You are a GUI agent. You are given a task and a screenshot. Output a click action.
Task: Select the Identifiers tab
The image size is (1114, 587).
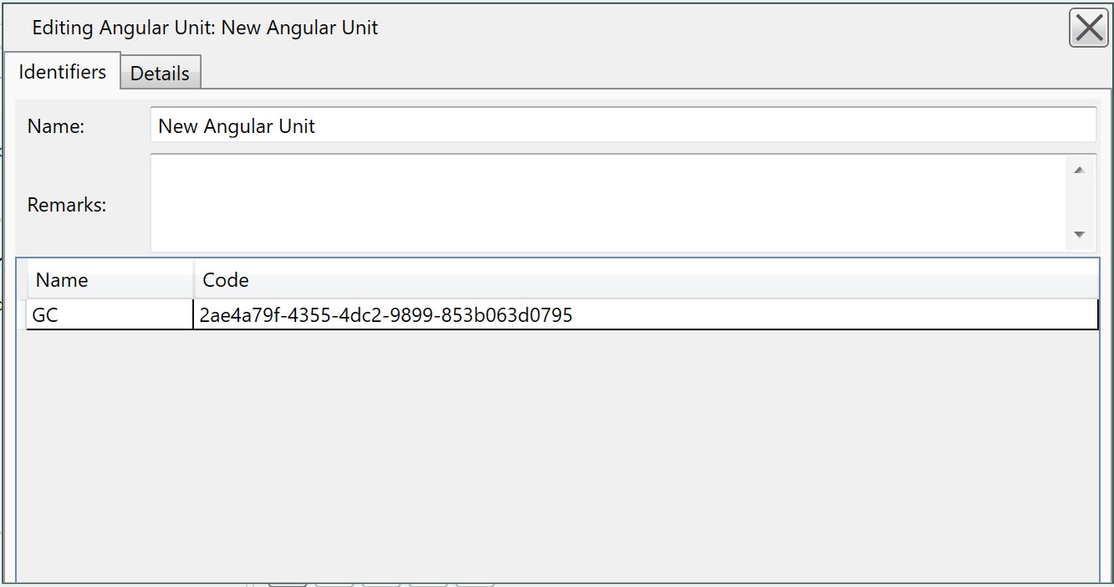click(62, 71)
